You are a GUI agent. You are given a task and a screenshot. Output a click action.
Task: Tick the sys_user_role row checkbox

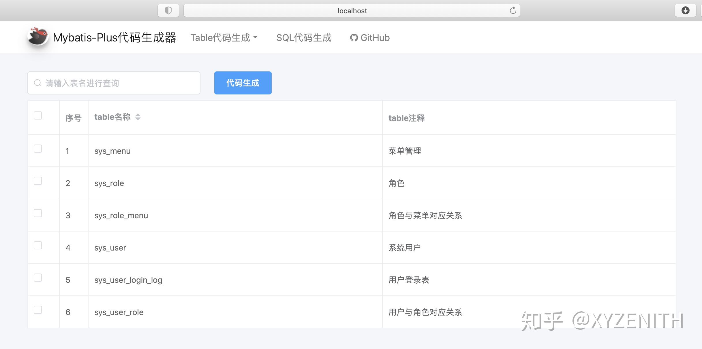38,310
